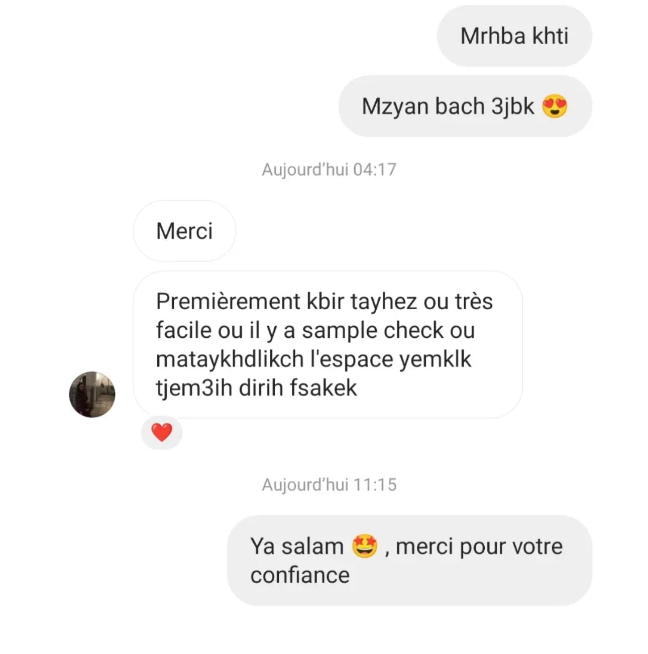Screen dimensions: 648x654
Task: Click "merci pour votre" text in the reply
Action: coord(479,547)
